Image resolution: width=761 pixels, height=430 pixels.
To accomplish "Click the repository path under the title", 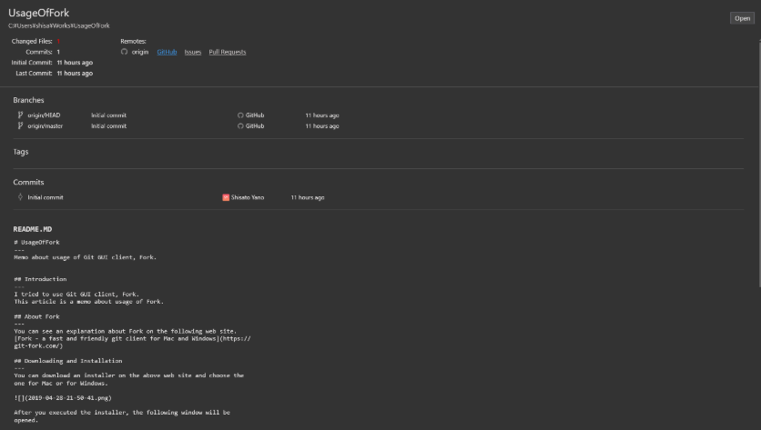I will pyautogui.click(x=59, y=25).
